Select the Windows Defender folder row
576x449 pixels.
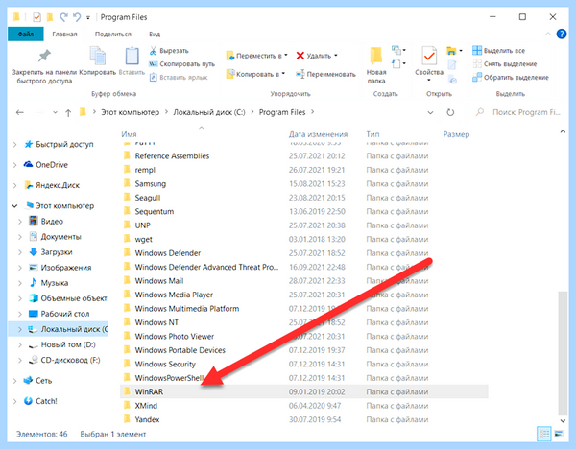(304, 253)
